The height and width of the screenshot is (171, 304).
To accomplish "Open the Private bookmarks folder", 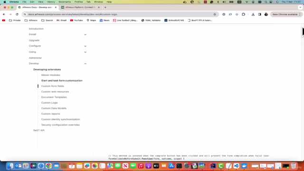I will 15,20.
